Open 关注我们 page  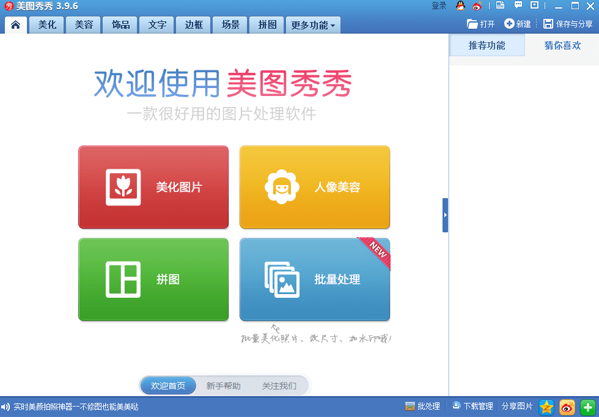click(279, 386)
